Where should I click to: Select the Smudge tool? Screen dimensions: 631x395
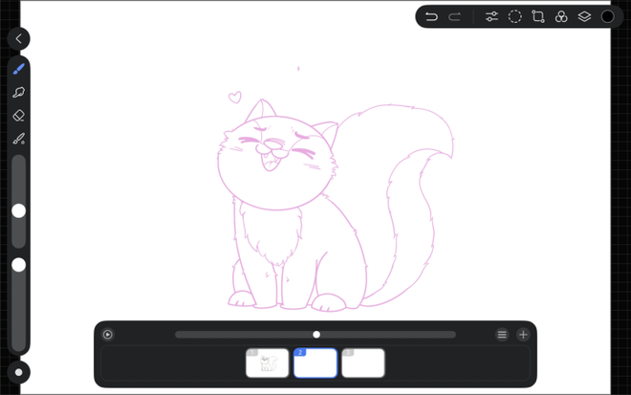pyautogui.click(x=18, y=92)
